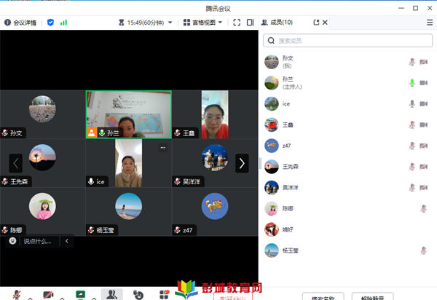Image resolution: width=437 pixels, height=300 pixels.
Task: Select member 杨玉莹 in the list
Action: [347, 250]
